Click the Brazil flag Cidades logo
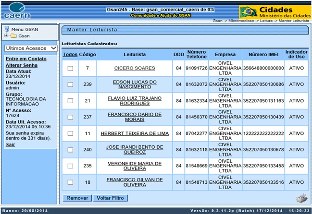Viewport: 312px width, 214px height. pos(275,12)
